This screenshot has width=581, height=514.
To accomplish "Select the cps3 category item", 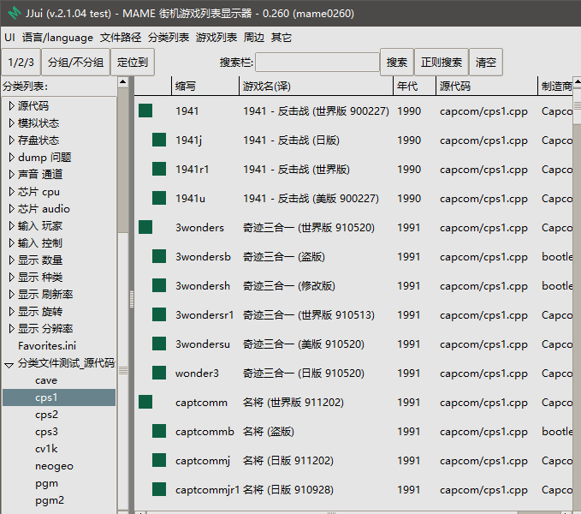I will 47,432.
